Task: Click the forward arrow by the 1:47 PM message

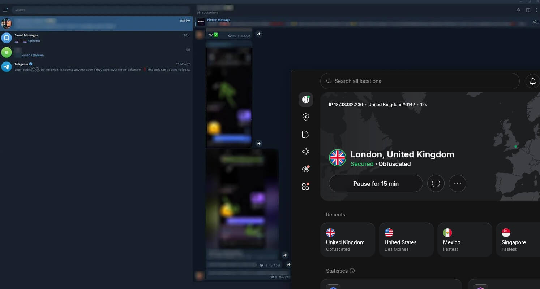Action: 288,264
